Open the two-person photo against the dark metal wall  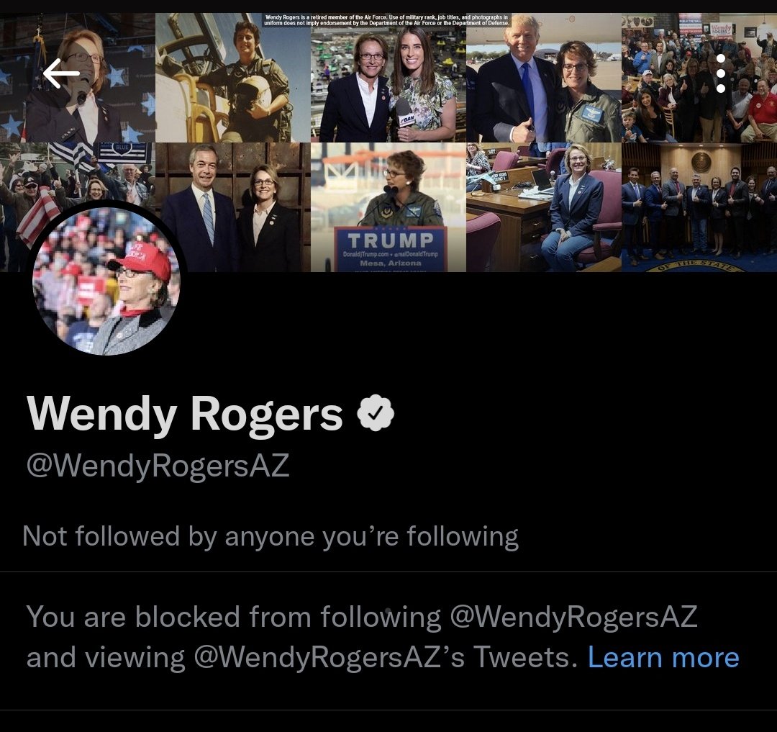click(x=233, y=207)
